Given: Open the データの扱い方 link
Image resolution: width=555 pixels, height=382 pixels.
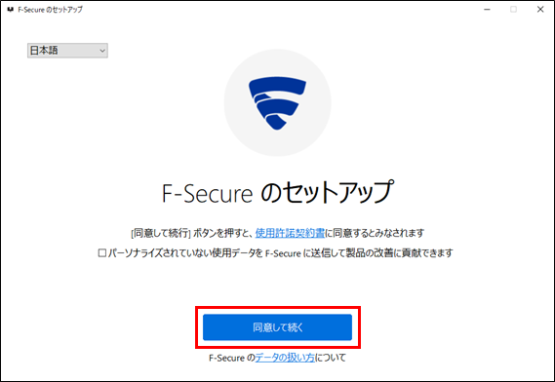Looking at the screenshot, I should pos(285,358).
